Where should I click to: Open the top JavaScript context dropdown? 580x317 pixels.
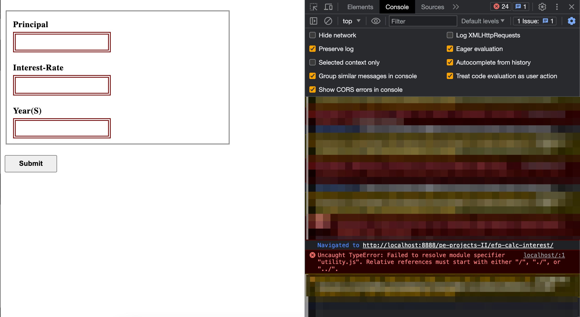pyautogui.click(x=351, y=21)
